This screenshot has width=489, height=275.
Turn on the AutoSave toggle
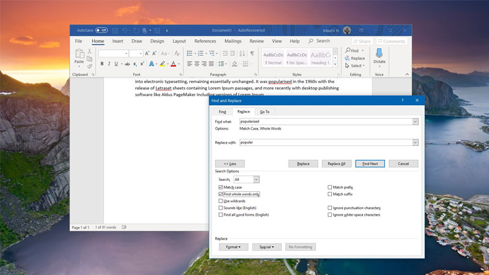click(x=101, y=30)
